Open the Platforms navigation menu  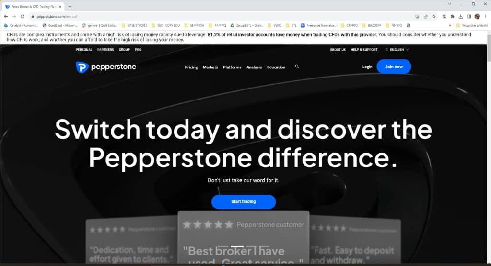point(232,67)
